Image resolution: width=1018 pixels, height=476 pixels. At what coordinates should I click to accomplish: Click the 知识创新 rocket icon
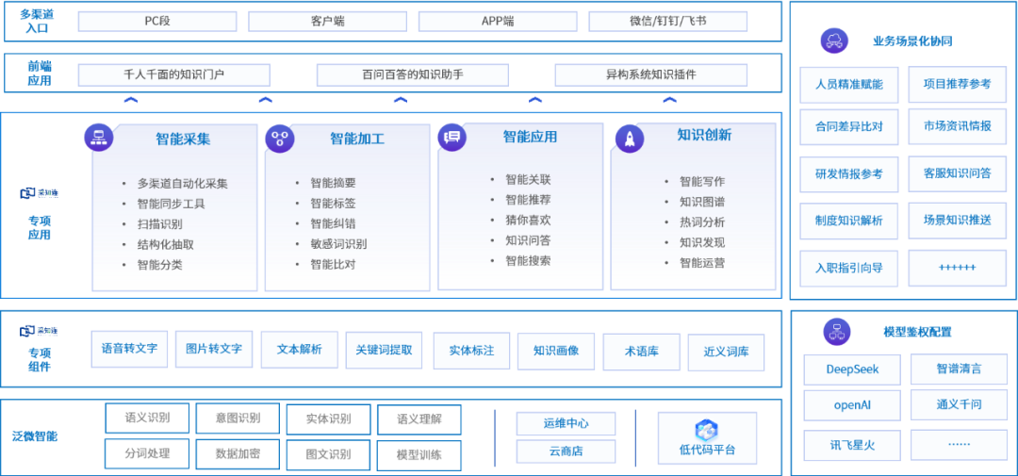tap(629, 139)
